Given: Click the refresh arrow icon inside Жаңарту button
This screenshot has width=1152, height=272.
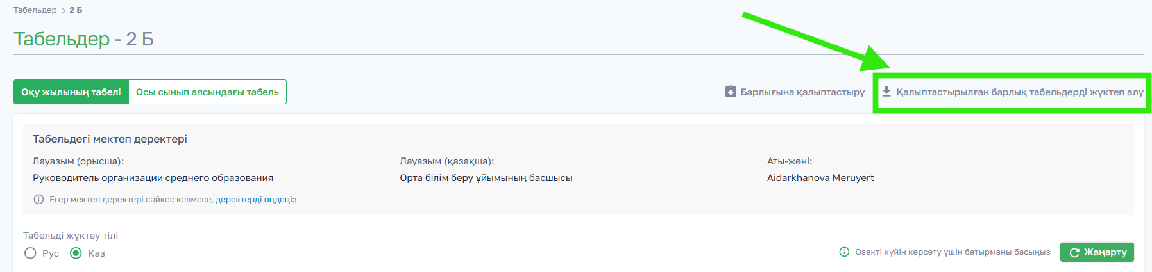Looking at the screenshot, I should tap(1074, 253).
